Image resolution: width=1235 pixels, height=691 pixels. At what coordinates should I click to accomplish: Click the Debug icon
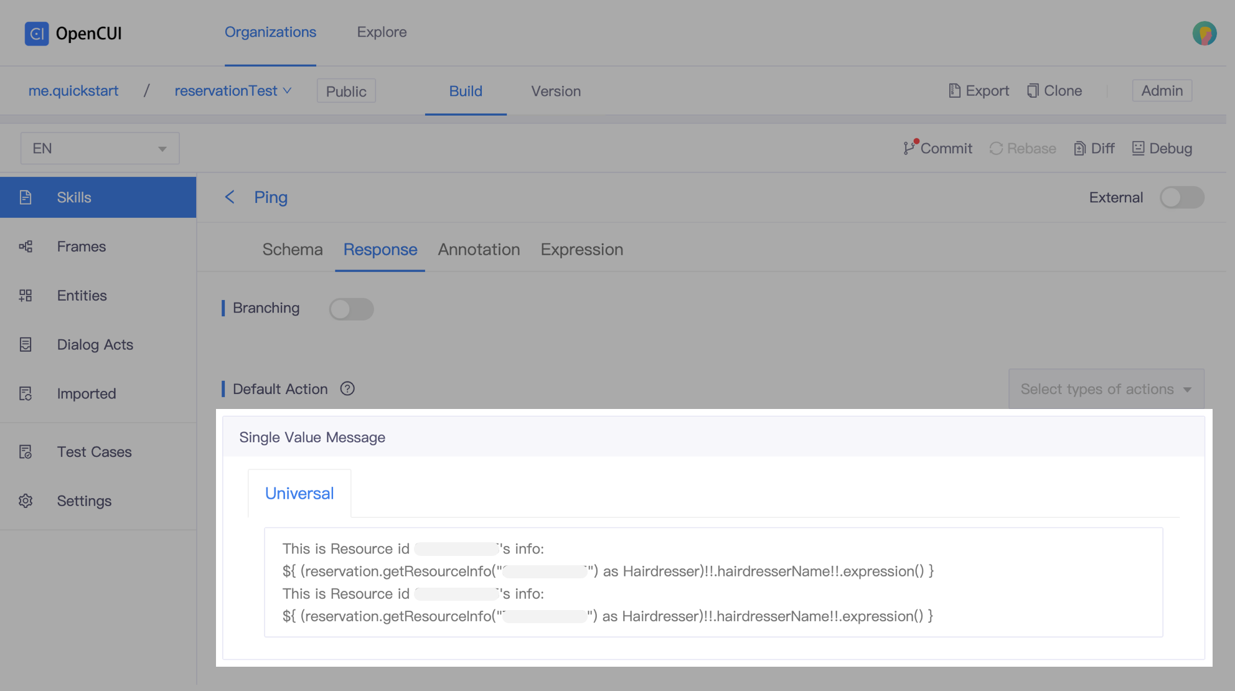[1139, 148]
